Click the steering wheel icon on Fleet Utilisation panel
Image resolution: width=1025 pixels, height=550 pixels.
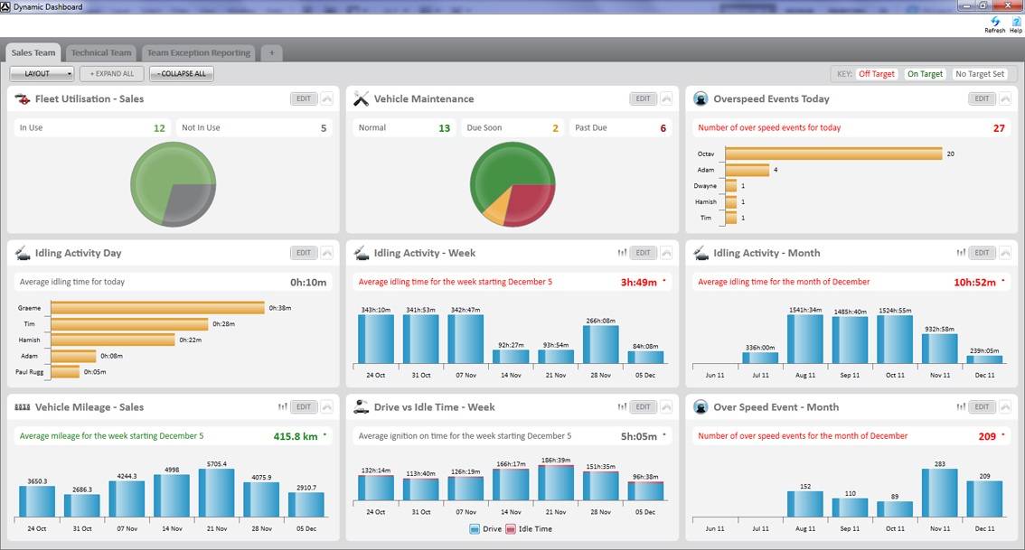tap(23, 98)
